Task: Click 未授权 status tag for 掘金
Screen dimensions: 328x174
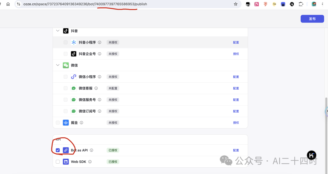Action: [113, 123]
